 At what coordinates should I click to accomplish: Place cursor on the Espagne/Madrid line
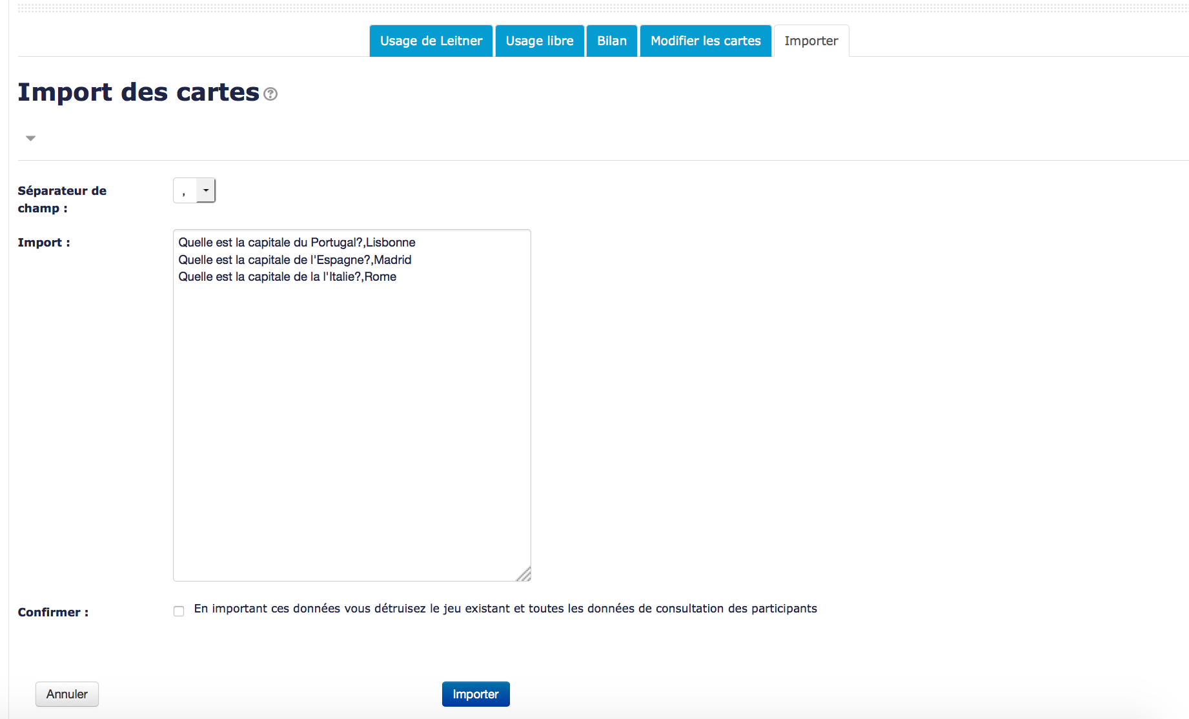295,260
